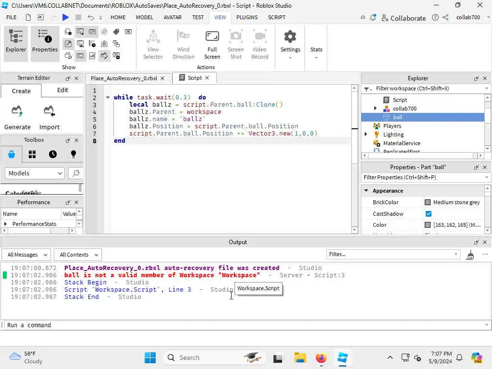Click the Toolbox search magnifier button
Screen dimensions: 492x369
point(75,173)
